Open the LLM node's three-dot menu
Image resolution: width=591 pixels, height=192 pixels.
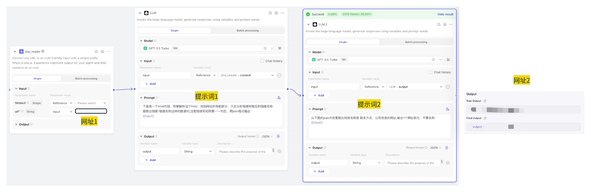[282, 13]
